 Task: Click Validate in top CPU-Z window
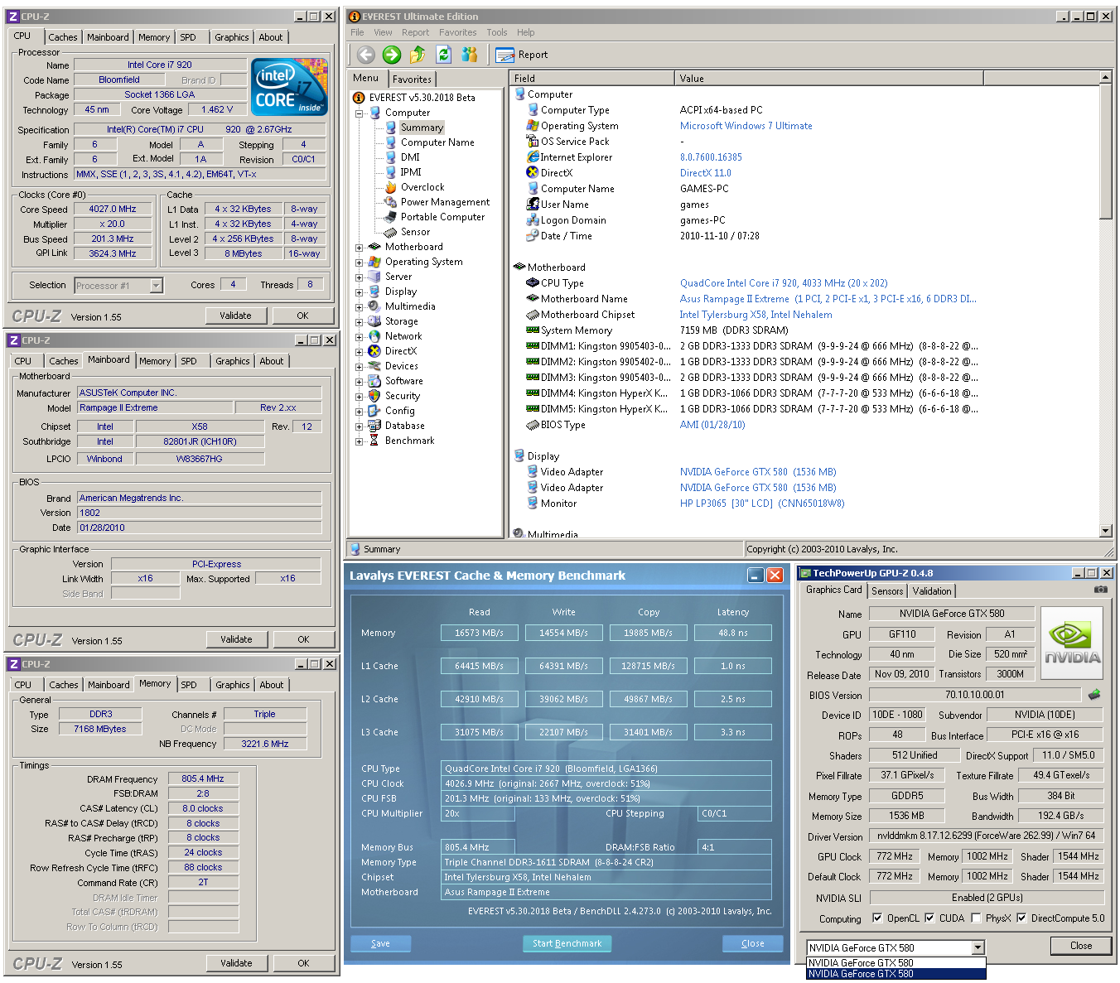235,316
